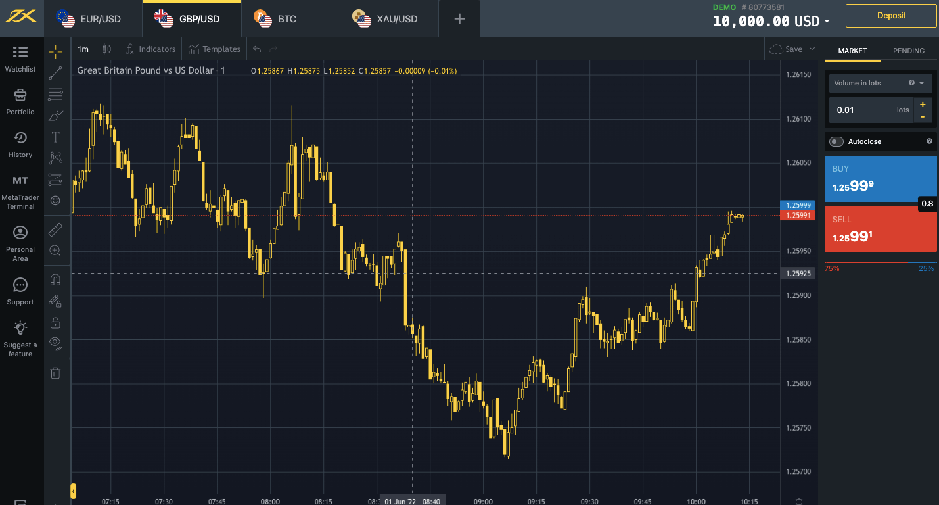Select the text annotation tool

(55, 137)
